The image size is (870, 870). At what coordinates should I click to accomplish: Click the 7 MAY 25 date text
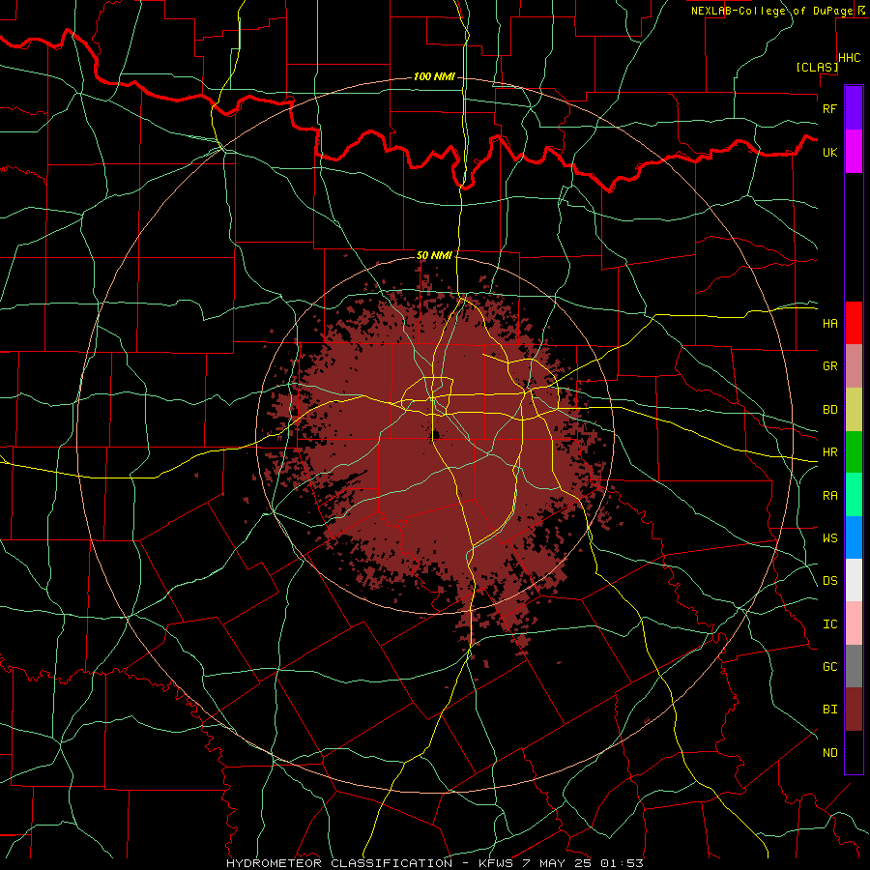pos(557,863)
